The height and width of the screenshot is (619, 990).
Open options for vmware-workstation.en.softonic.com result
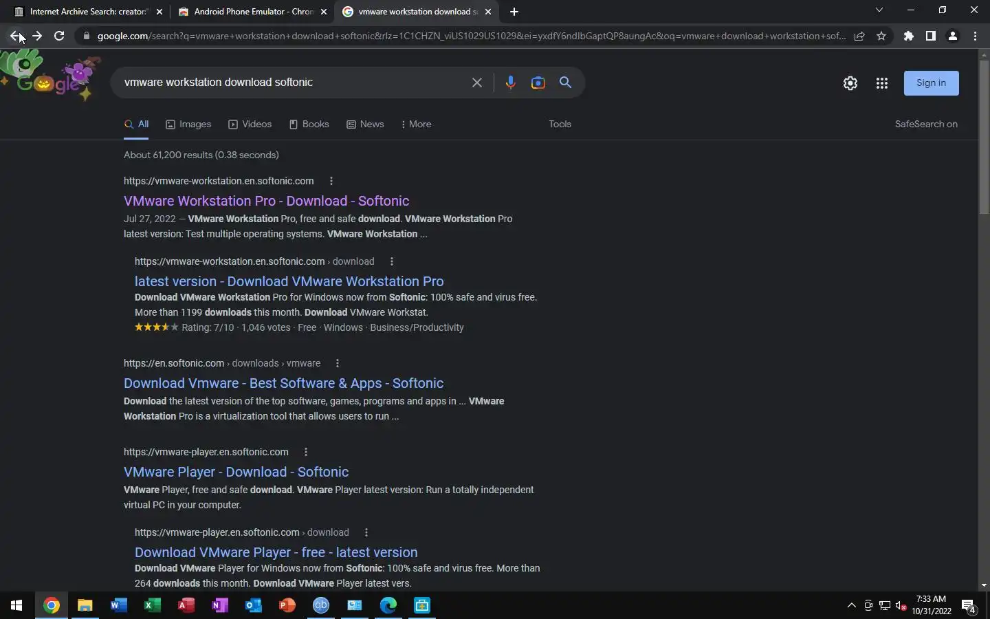coord(331,181)
